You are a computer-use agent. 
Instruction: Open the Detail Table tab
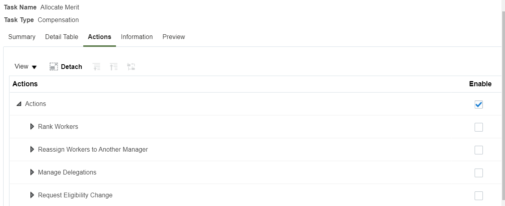click(x=62, y=37)
